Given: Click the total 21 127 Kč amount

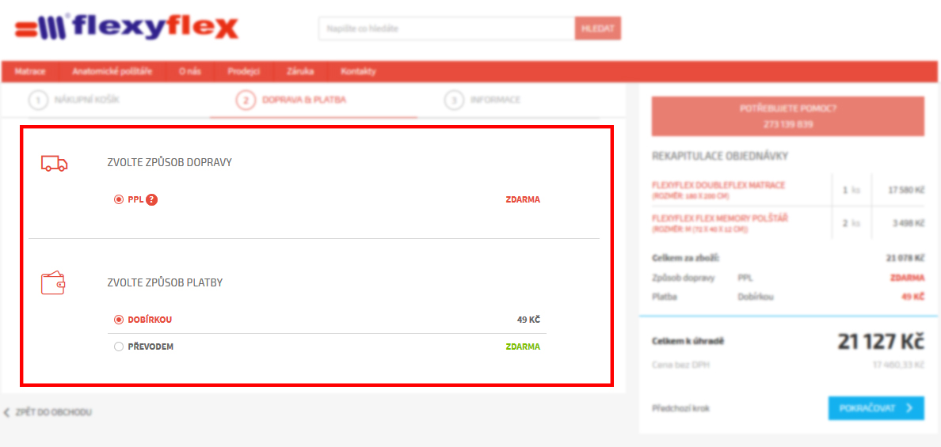Looking at the screenshot, I should pos(881,342).
